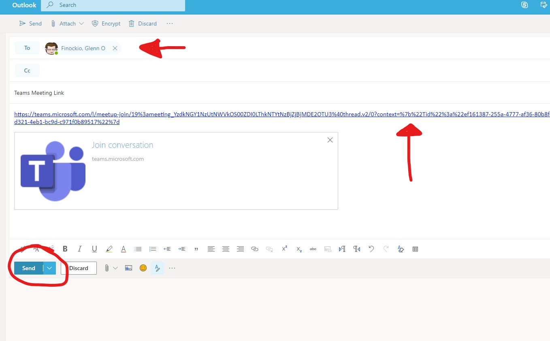550x341 pixels.
Task: Click the Cc button
Action: 27,70
